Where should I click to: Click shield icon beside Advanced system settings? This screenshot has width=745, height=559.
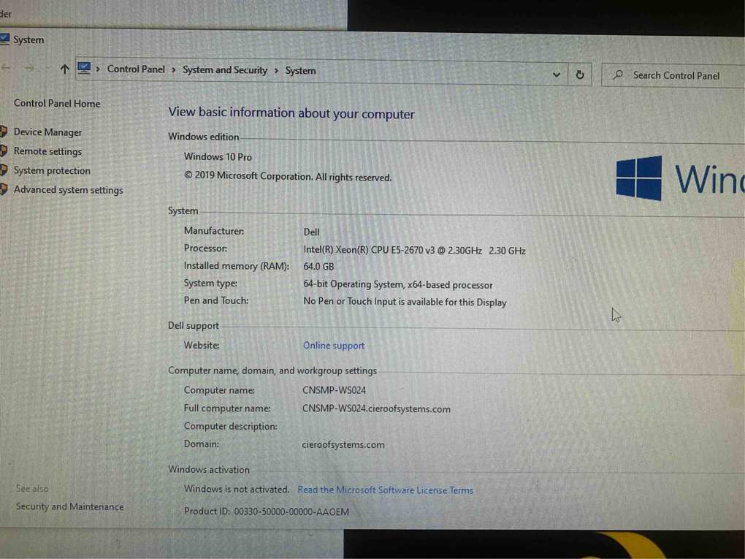[4, 189]
